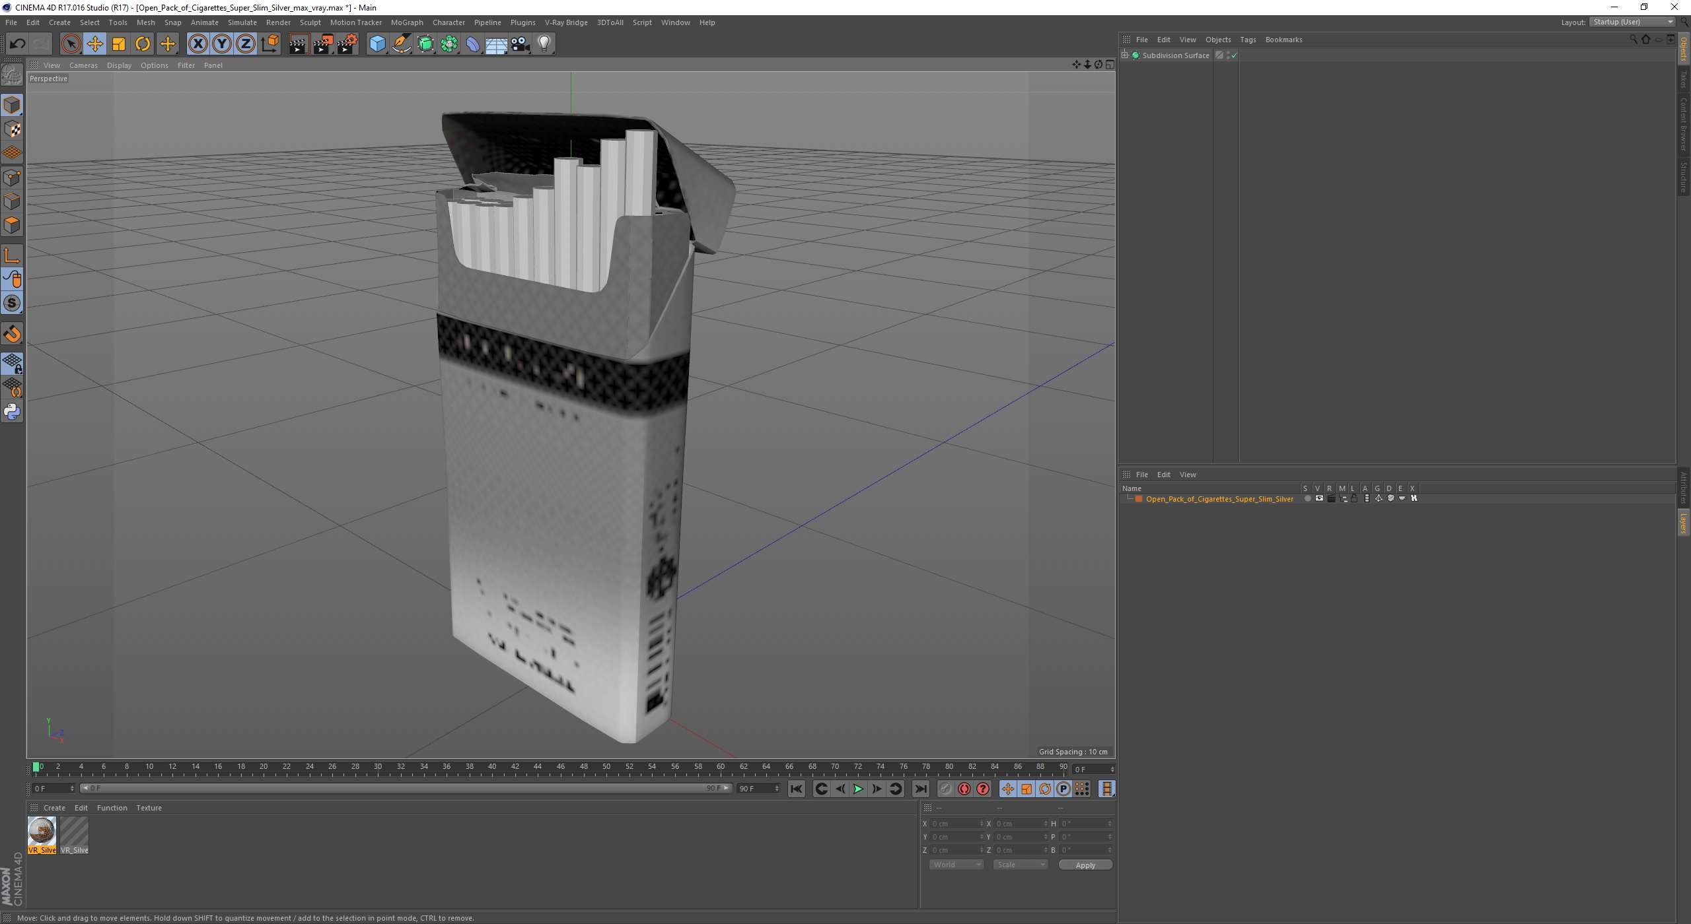Viewport: 1691px width, 924px height.
Task: Open Object Manager Tags menu
Action: click(1247, 40)
